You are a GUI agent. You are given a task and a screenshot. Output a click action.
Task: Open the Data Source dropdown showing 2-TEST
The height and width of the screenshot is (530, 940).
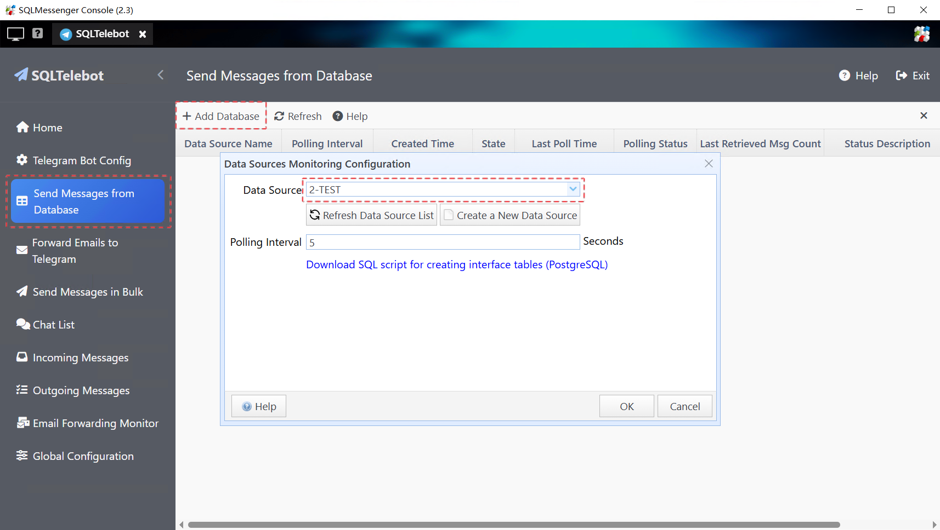point(572,189)
